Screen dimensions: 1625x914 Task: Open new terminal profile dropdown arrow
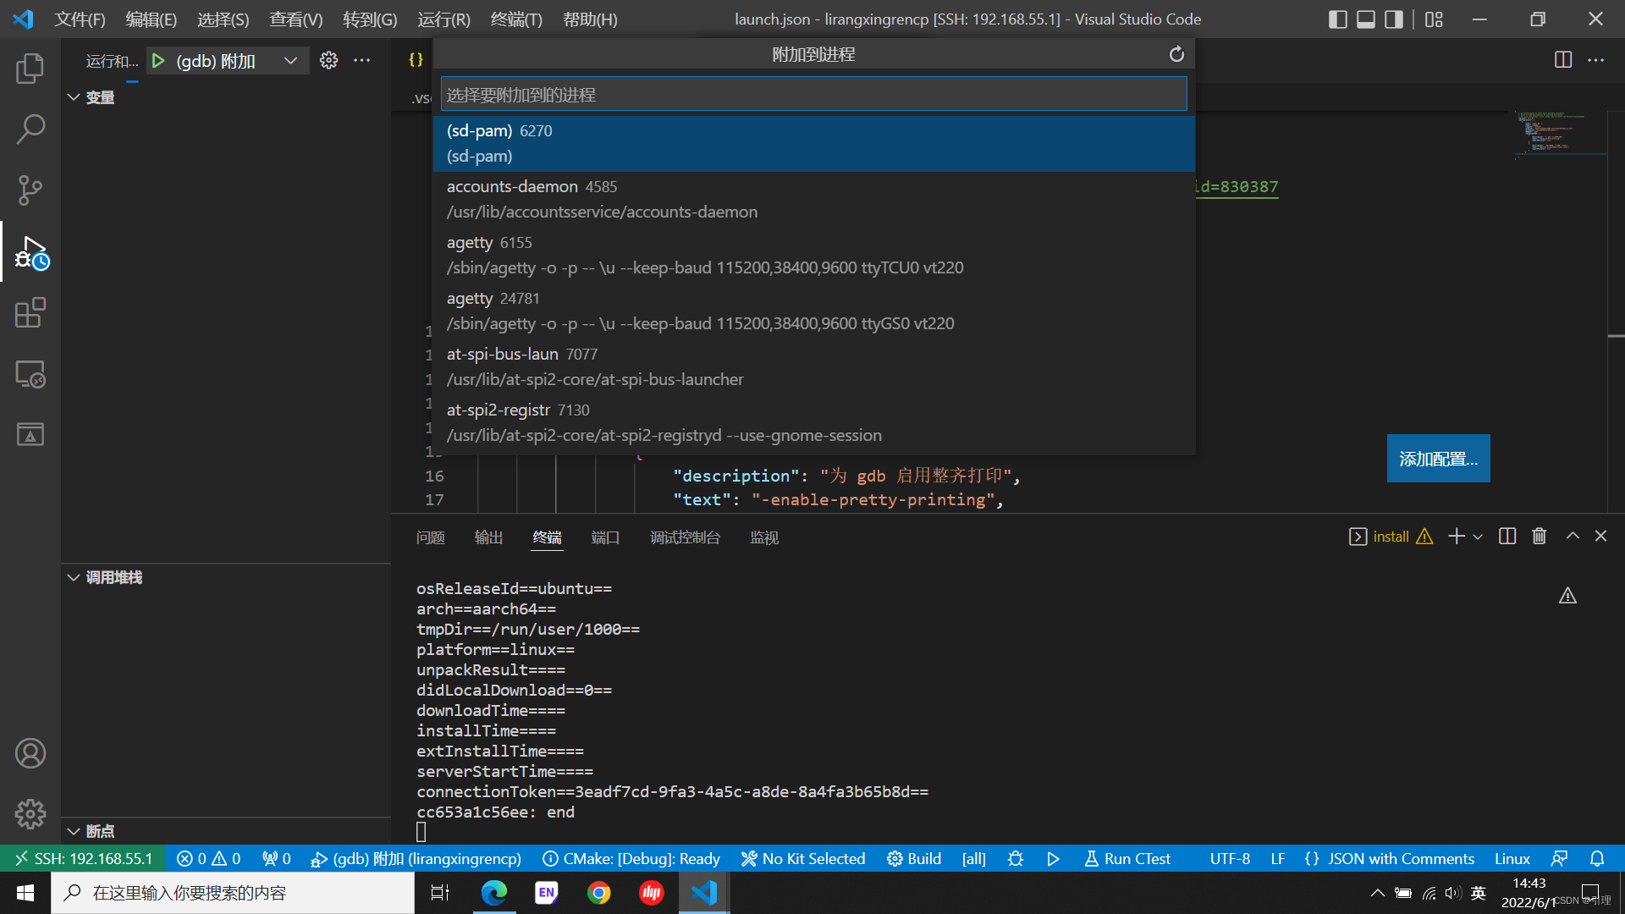[1478, 537]
